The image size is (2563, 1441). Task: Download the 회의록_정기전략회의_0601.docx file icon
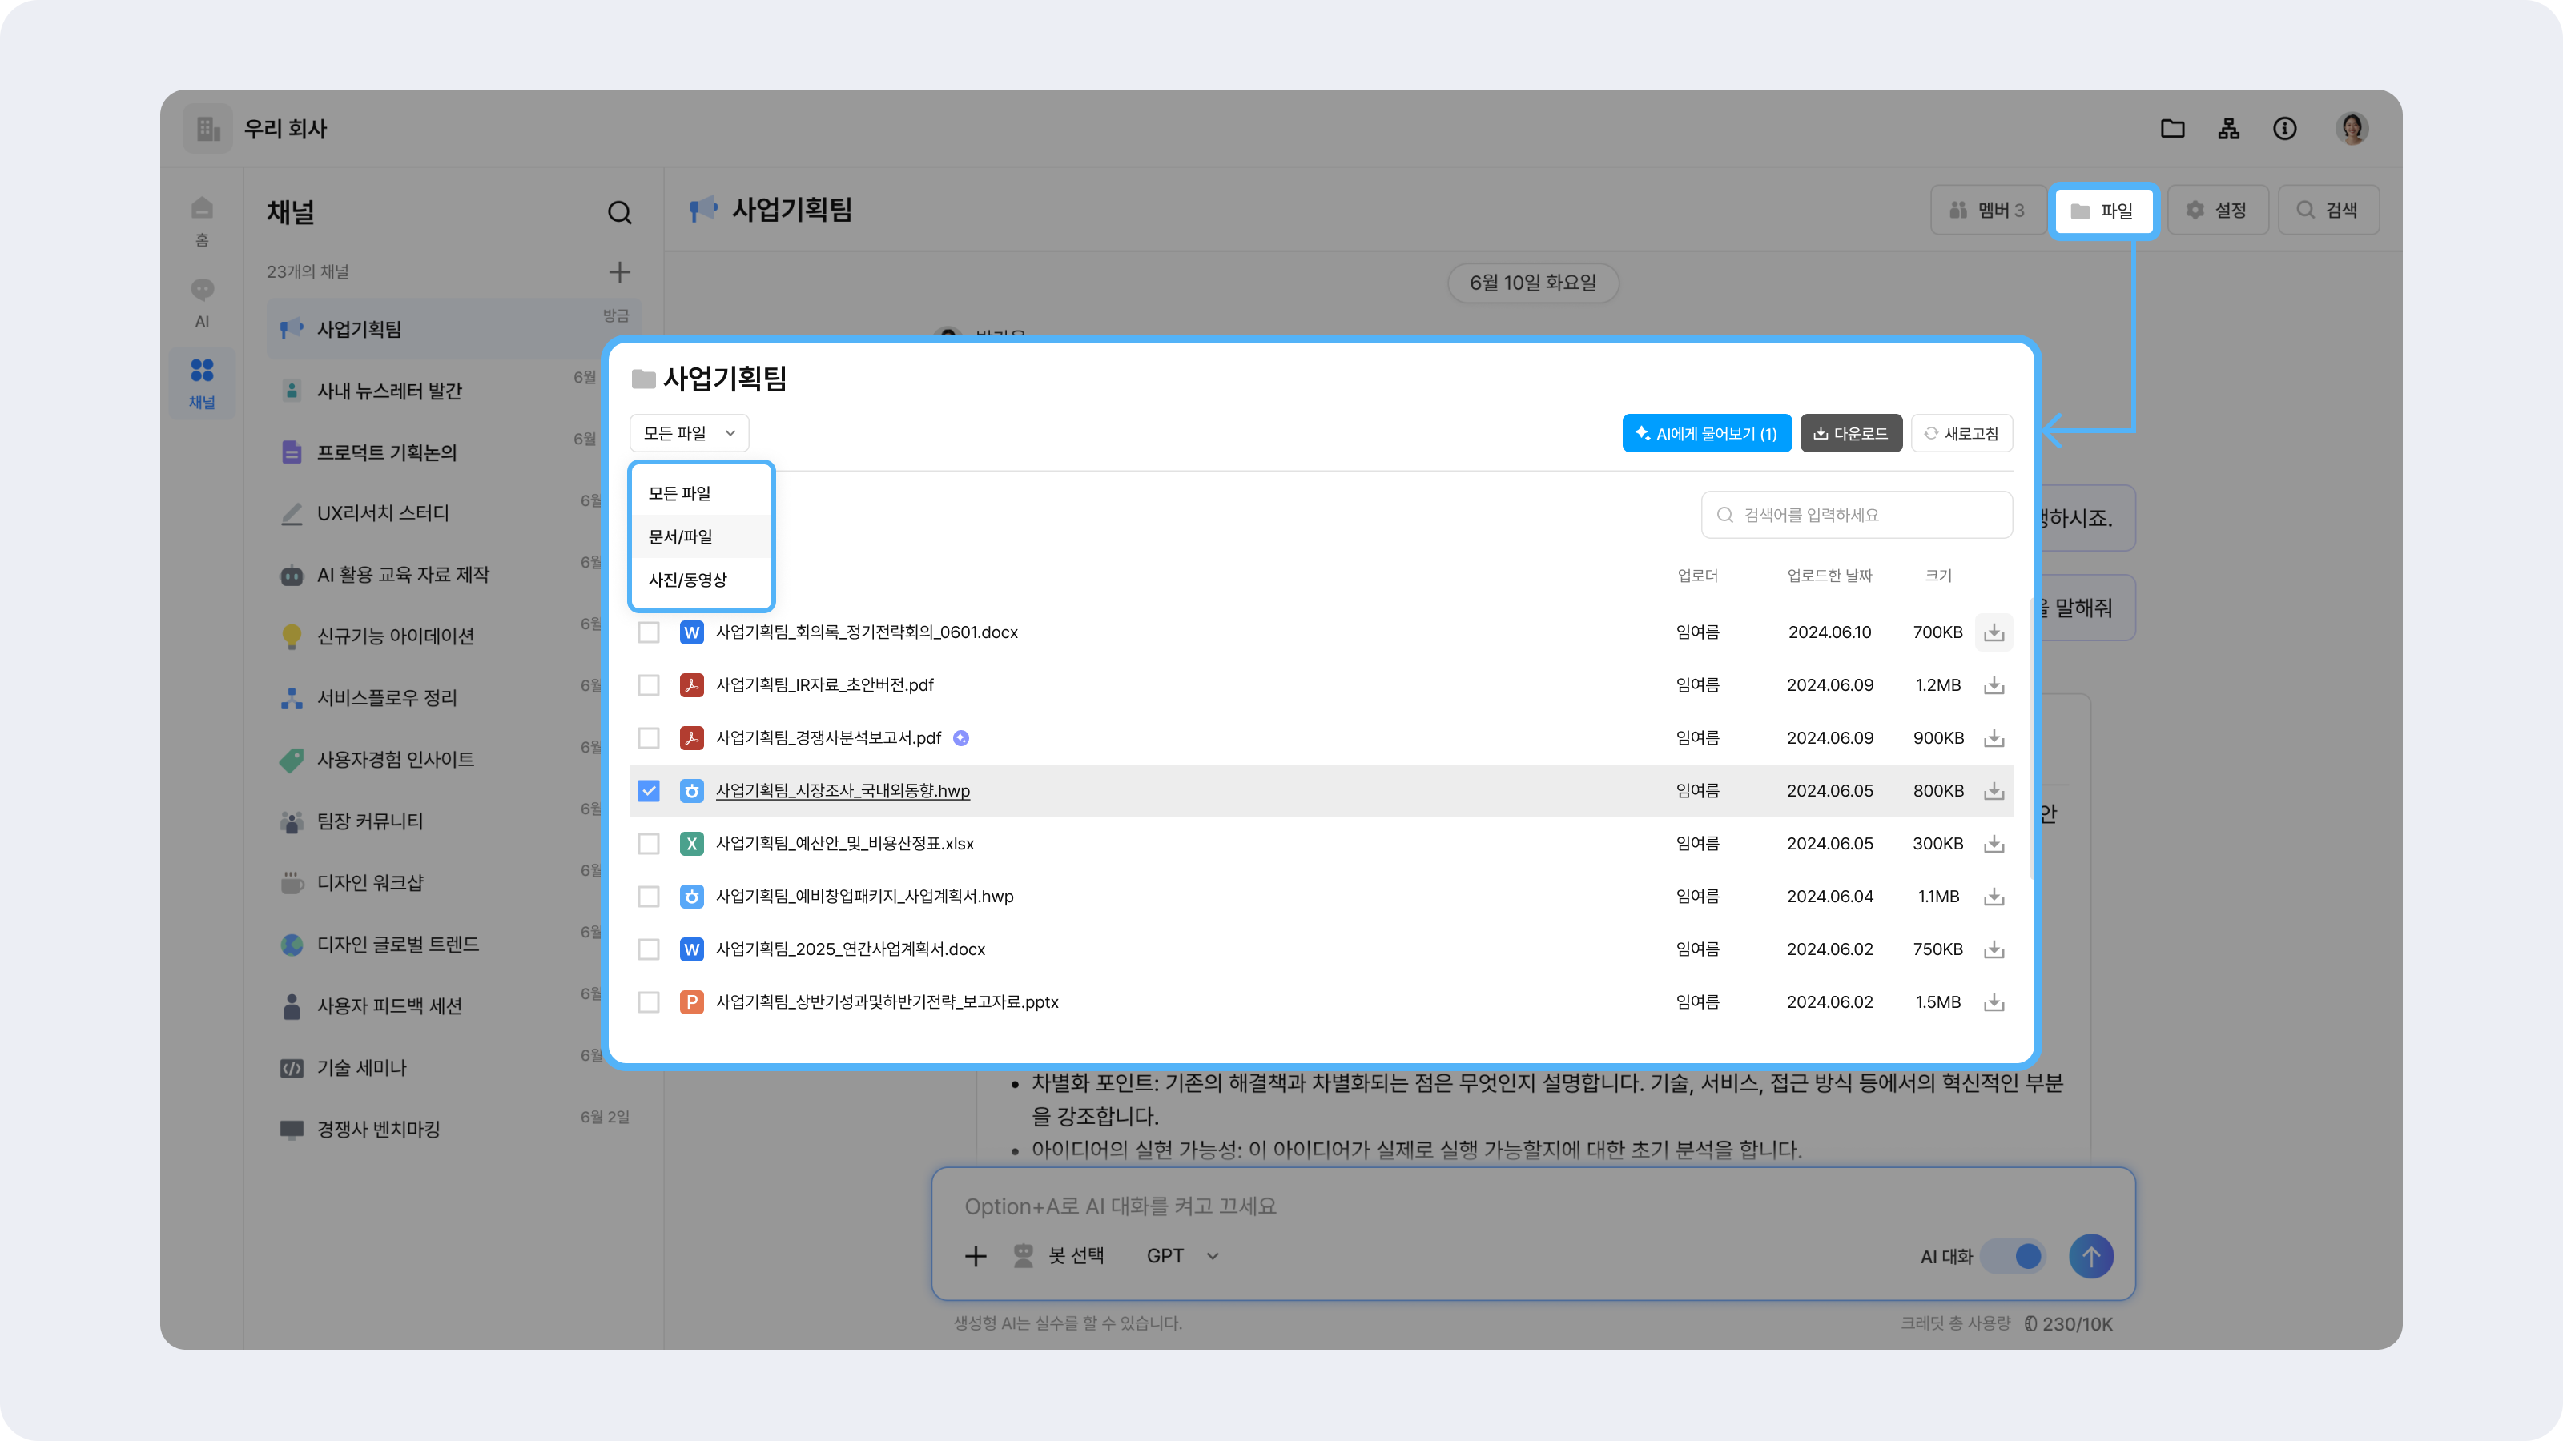[1994, 632]
